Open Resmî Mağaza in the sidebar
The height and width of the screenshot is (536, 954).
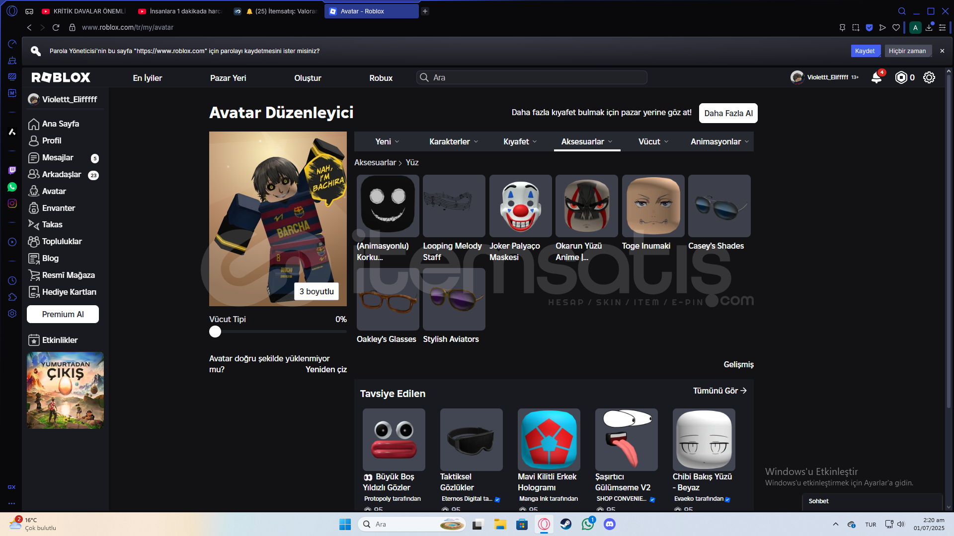[x=62, y=275]
